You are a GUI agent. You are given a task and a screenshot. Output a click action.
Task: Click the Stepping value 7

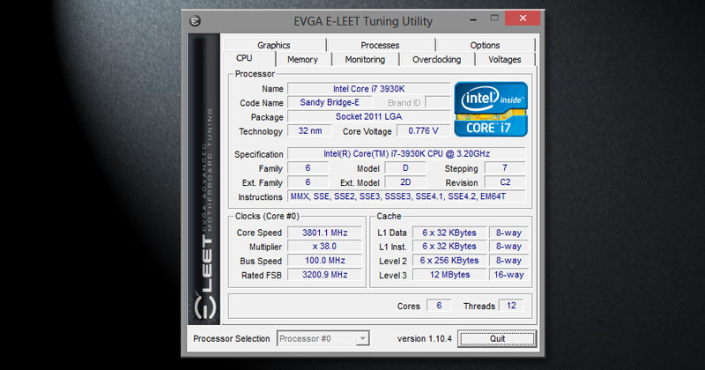[x=505, y=168]
